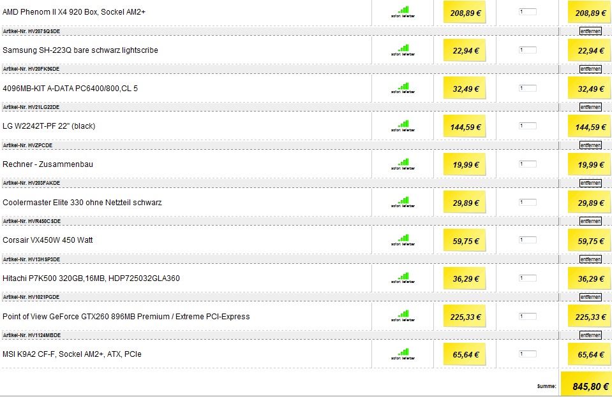Select text Artikel-Nr. HV13HSP3DE
612x397 pixels.
coord(32,259)
